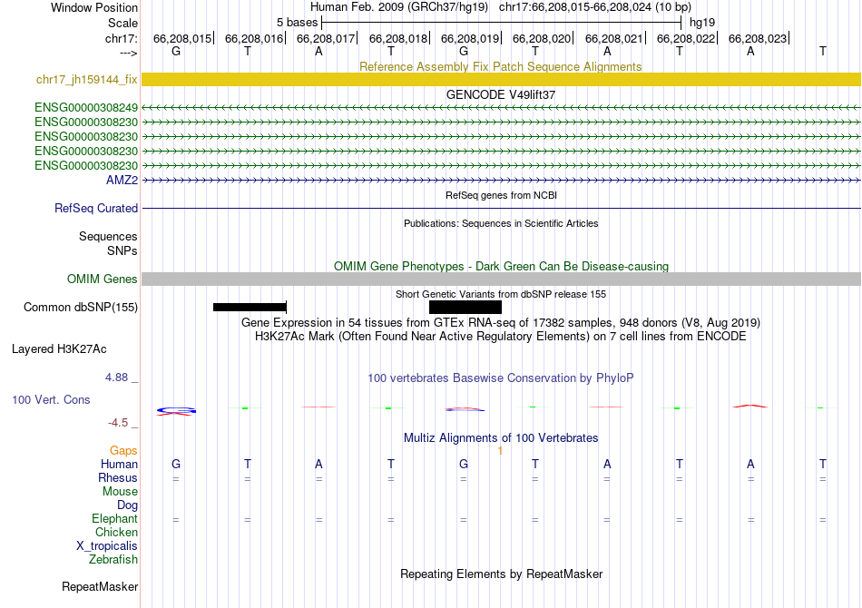The height and width of the screenshot is (608, 862).
Task: Click the Zebrafish species label
Action: coord(113,560)
